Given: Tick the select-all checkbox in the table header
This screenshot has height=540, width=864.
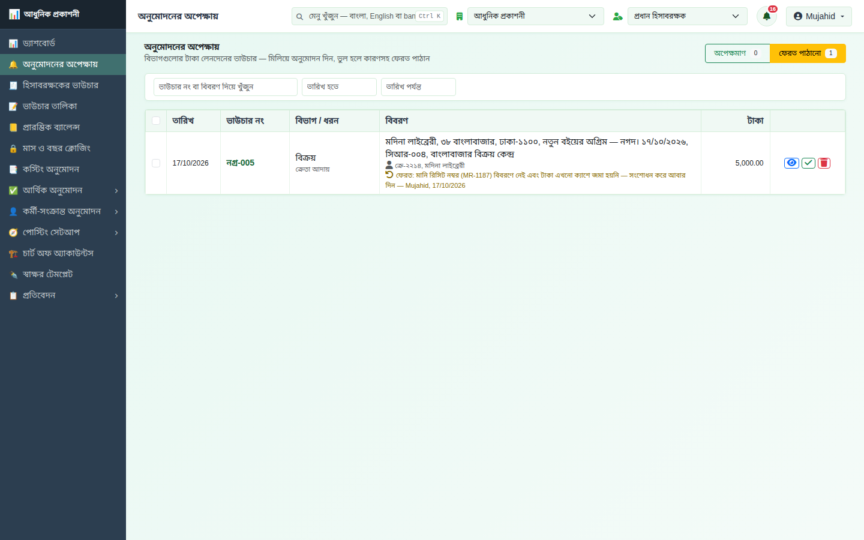Looking at the screenshot, I should tap(156, 121).
